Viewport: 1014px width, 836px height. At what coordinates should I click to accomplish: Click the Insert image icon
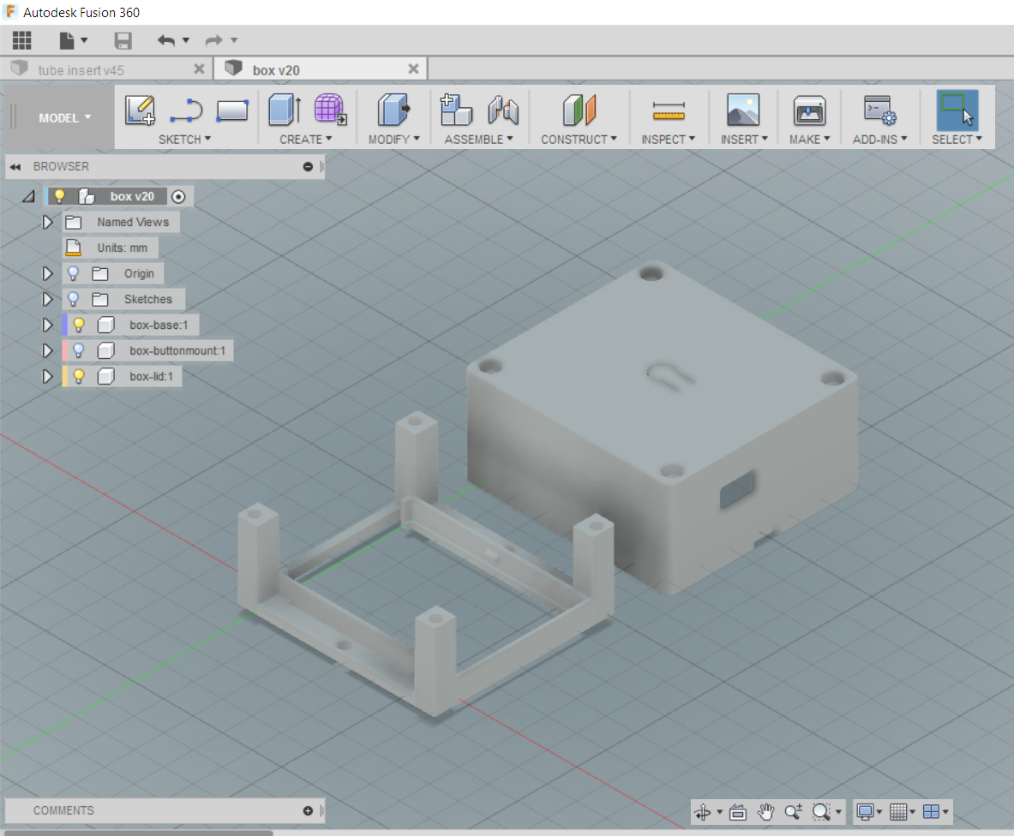(x=743, y=109)
